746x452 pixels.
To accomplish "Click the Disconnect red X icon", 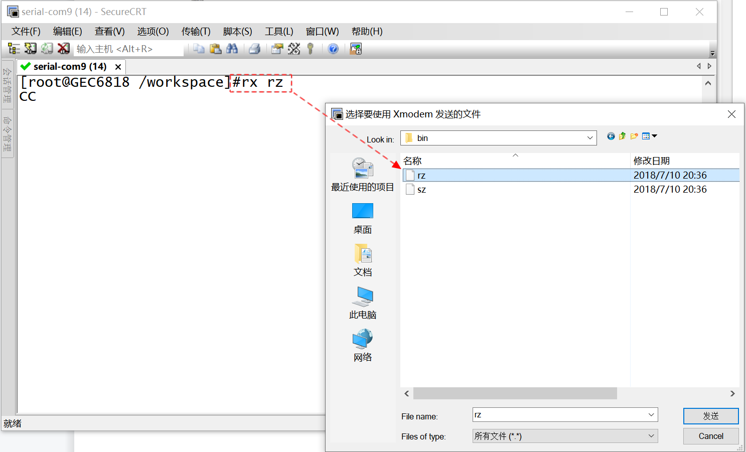I will point(64,49).
